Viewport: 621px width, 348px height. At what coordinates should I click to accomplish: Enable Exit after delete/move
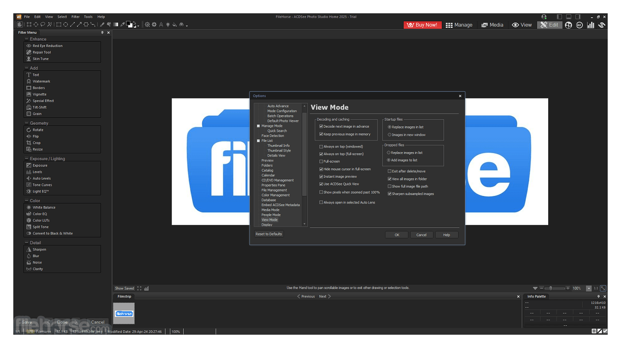coord(389,171)
